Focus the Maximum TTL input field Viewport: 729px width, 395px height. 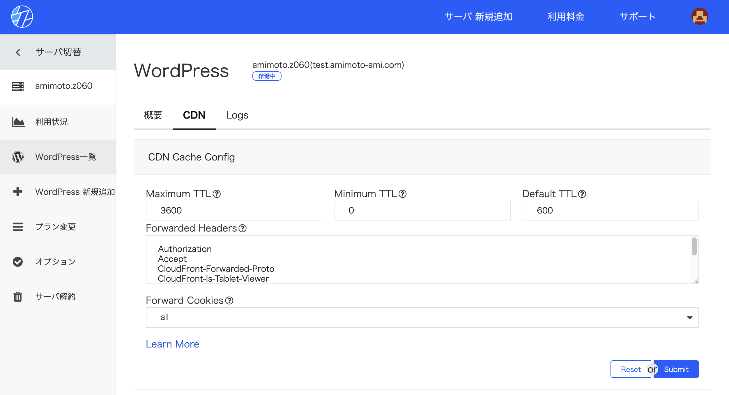[234, 211]
